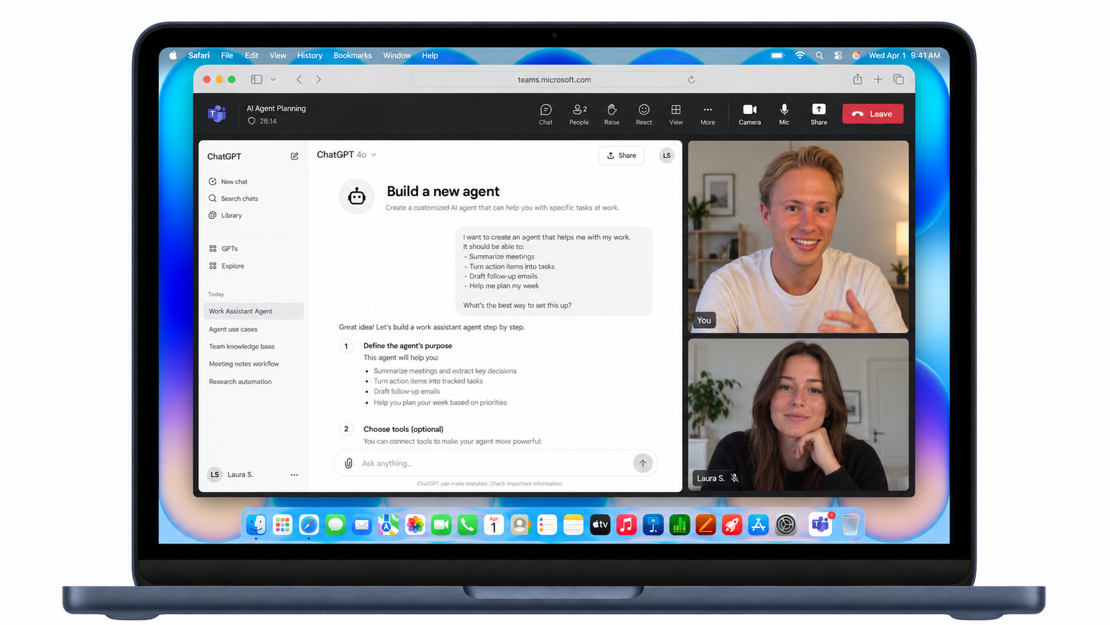
Task: Open System Settings from the Dock
Action: click(785, 525)
